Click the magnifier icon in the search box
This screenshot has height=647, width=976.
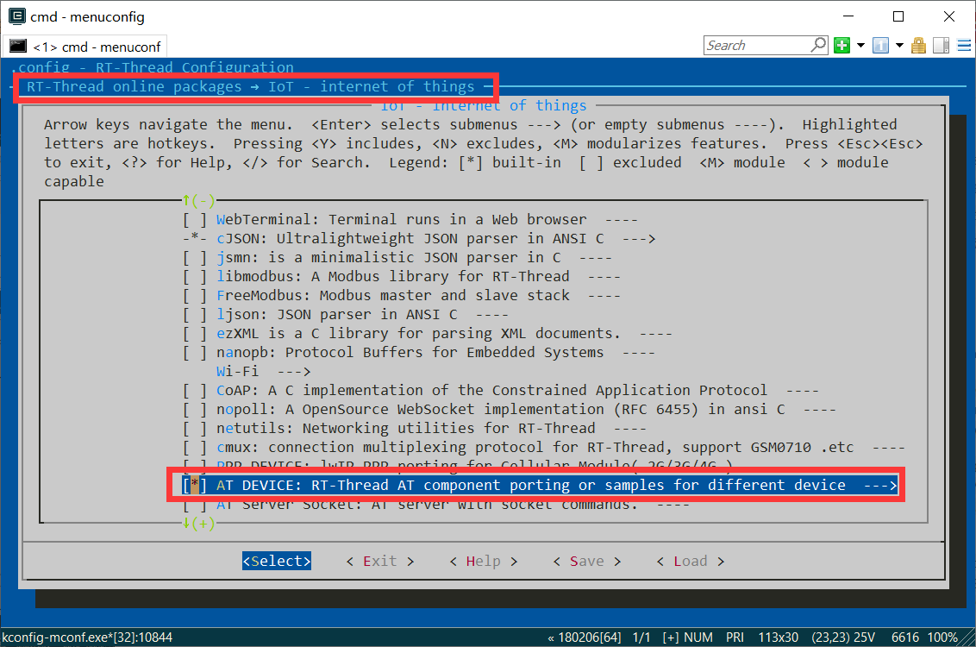click(x=819, y=45)
